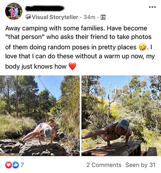Click the red heart Love reaction icon
This screenshot has height=173, width=161.
(8, 165)
